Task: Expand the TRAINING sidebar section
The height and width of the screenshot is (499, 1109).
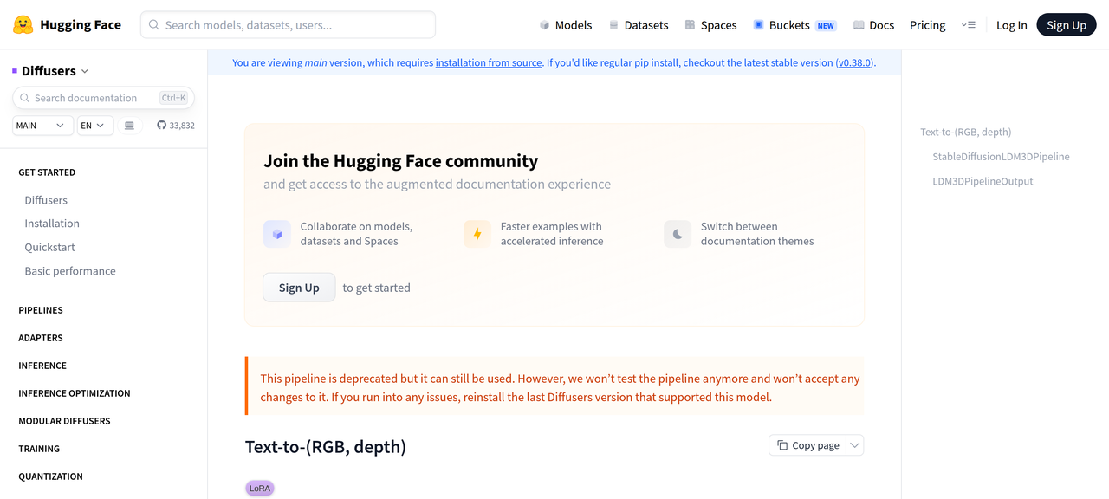Action: [39, 449]
